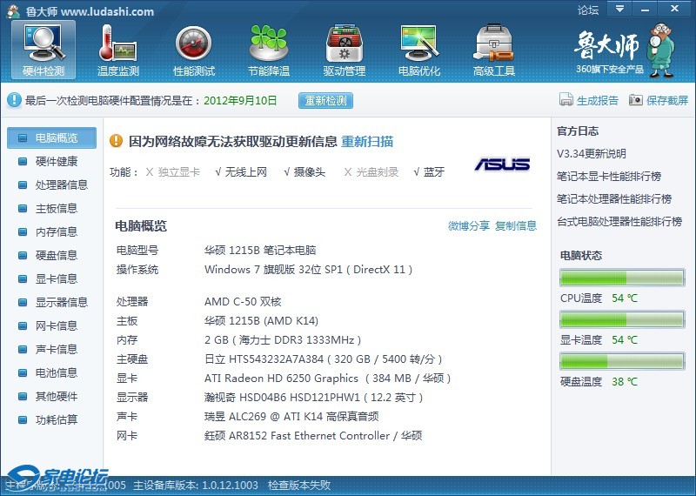Click the 瑞昱 ALC269 sound card value

(291, 417)
